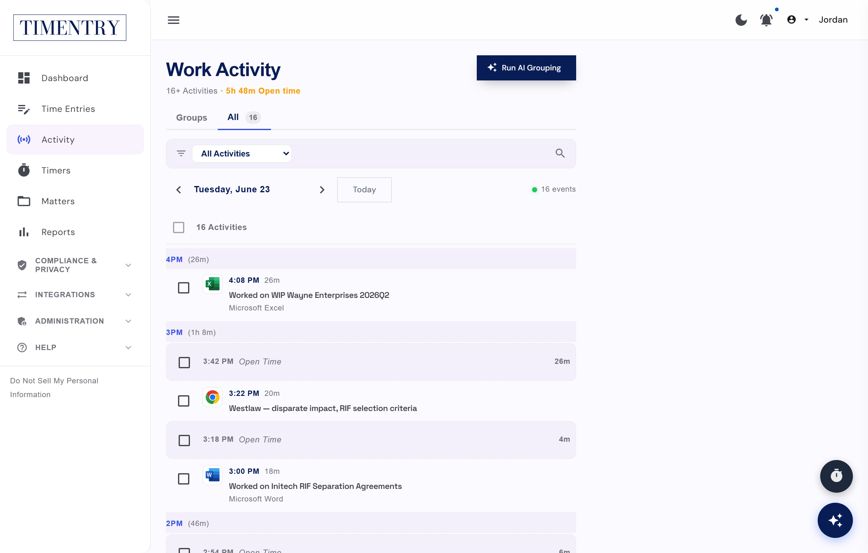Click the Activity broadcast icon
This screenshot has width=868, height=553.
(x=24, y=140)
